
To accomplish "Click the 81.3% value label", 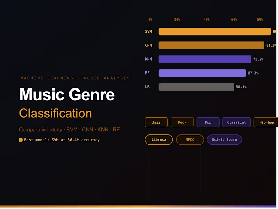I will click(271, 45).
